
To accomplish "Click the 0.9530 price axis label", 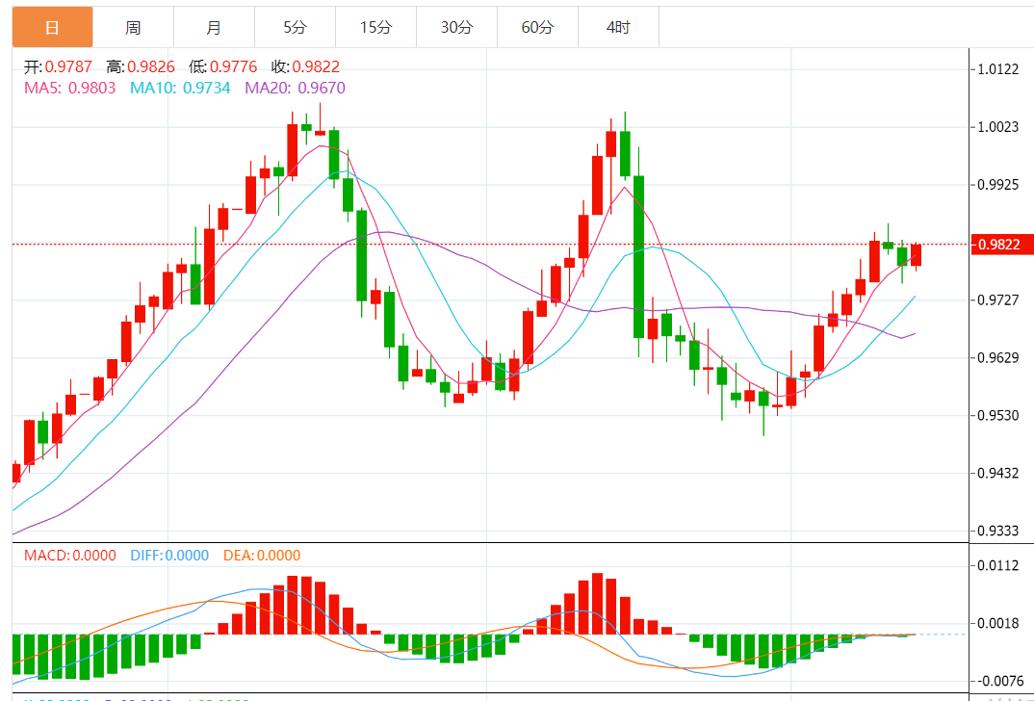I will (x=999, y=415).
